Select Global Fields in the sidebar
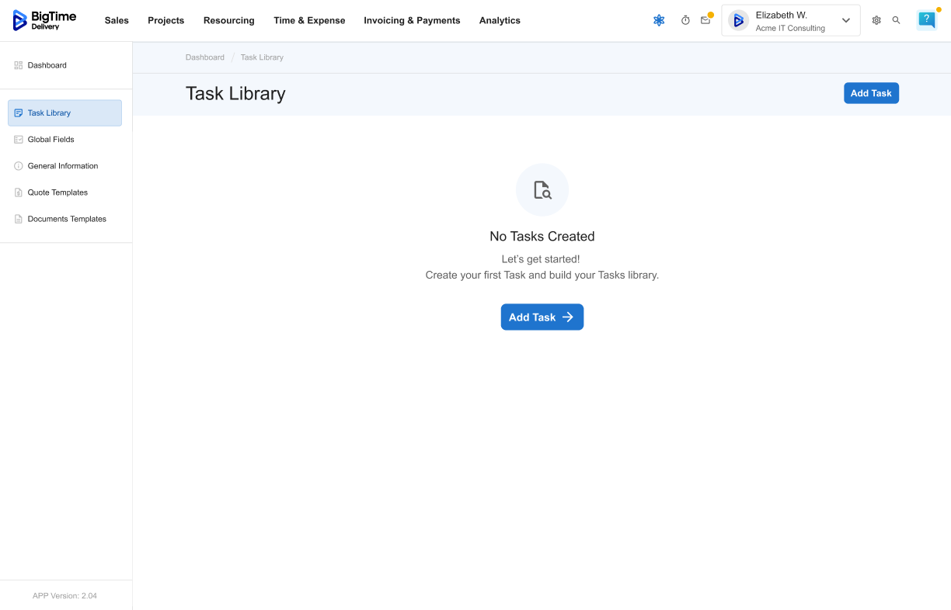The width and height of the screenshot is (951, 610). point(51,140)
